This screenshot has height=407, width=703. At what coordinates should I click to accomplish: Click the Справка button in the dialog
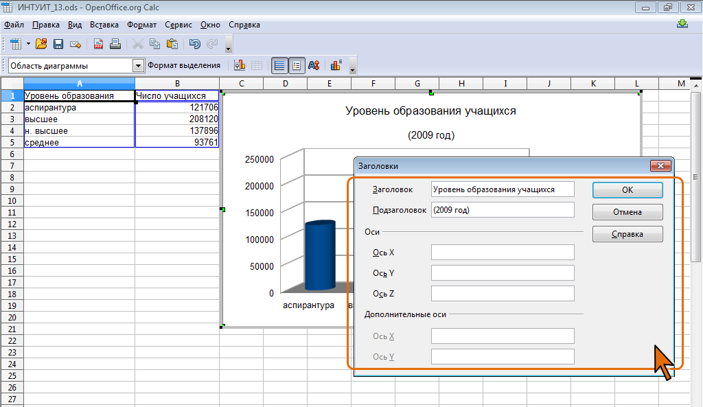click(627, 234)
